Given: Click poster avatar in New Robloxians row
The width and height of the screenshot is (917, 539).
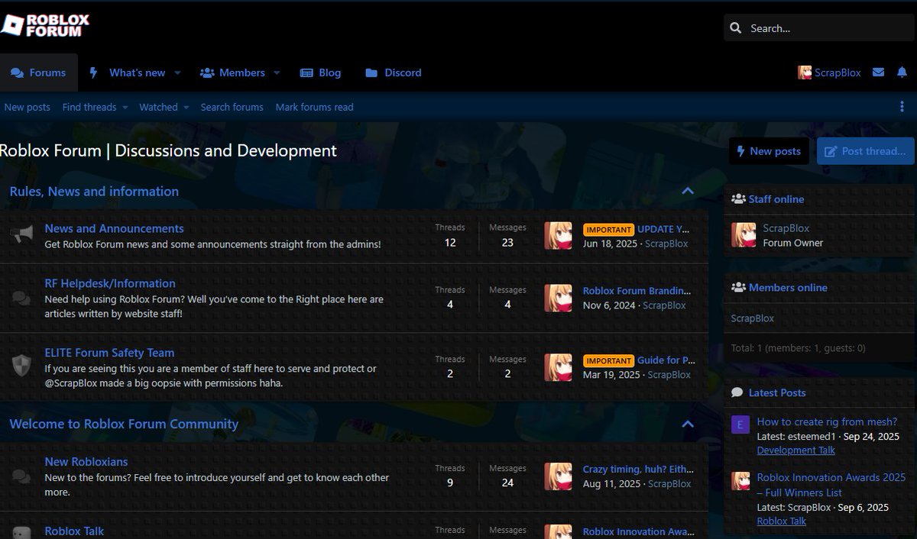Looking at the screenshot, I should (x=558, y=476).
